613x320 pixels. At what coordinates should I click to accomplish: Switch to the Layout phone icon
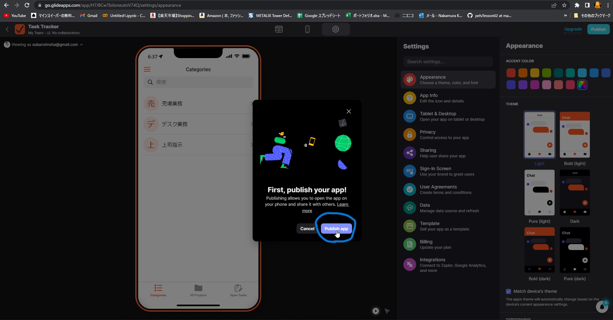[307, 29]
